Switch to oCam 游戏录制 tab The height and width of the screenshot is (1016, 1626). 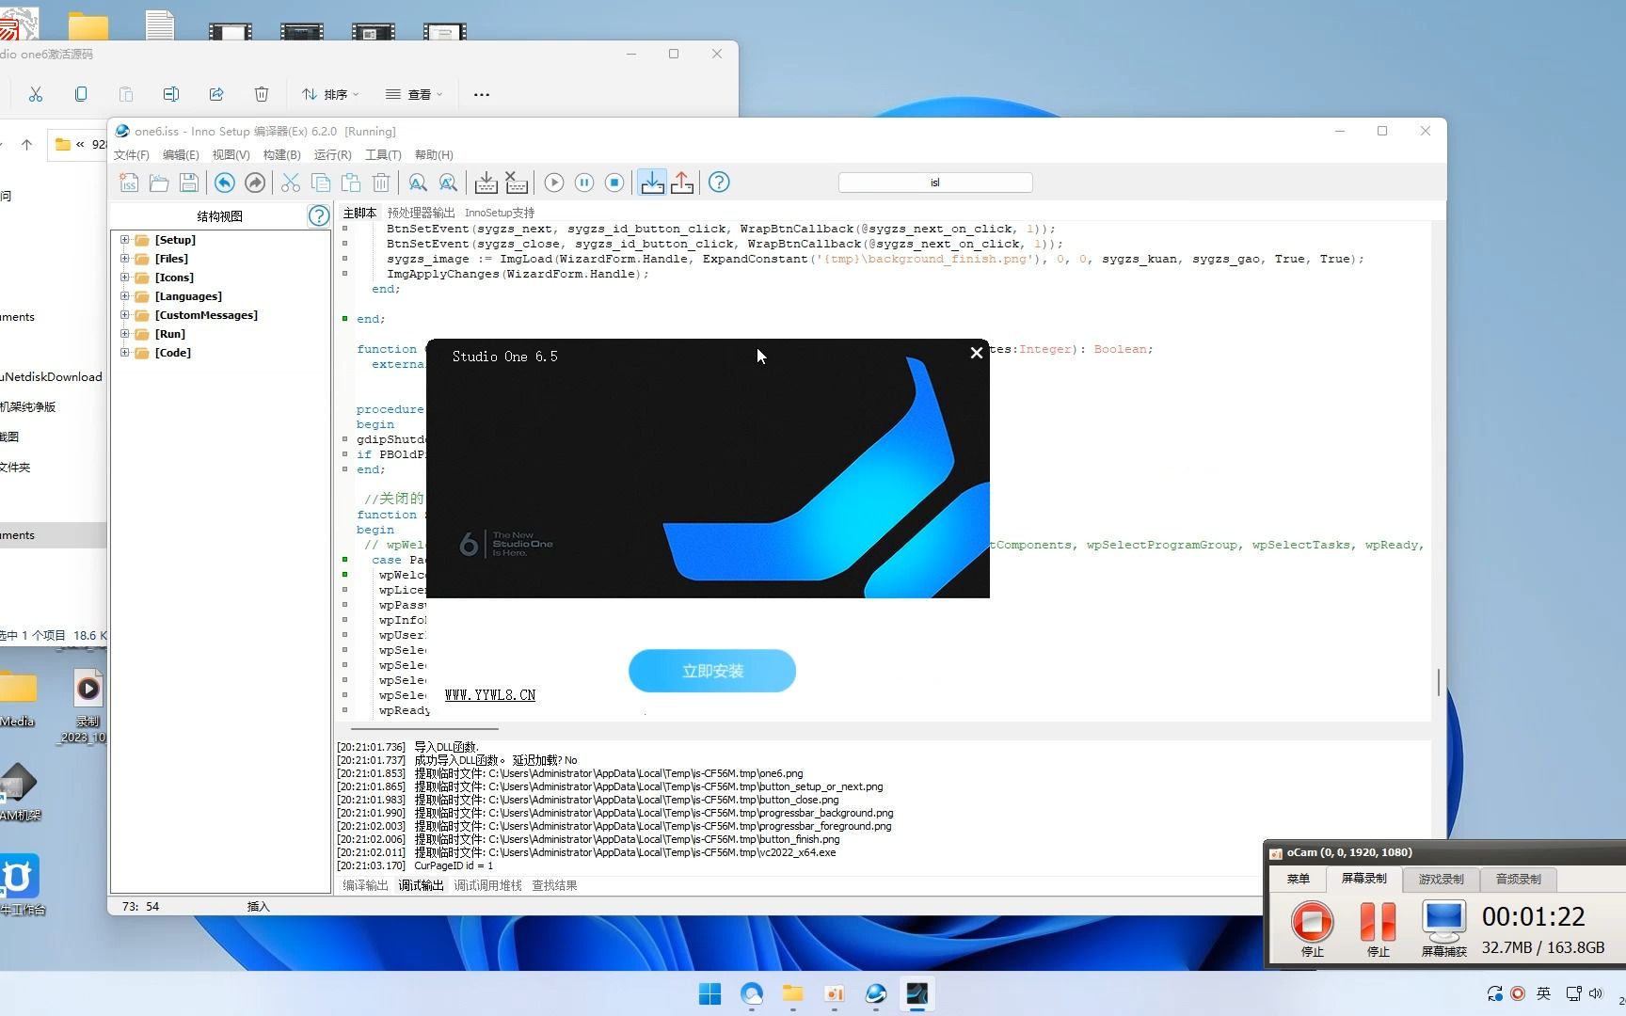point(1442,879)
